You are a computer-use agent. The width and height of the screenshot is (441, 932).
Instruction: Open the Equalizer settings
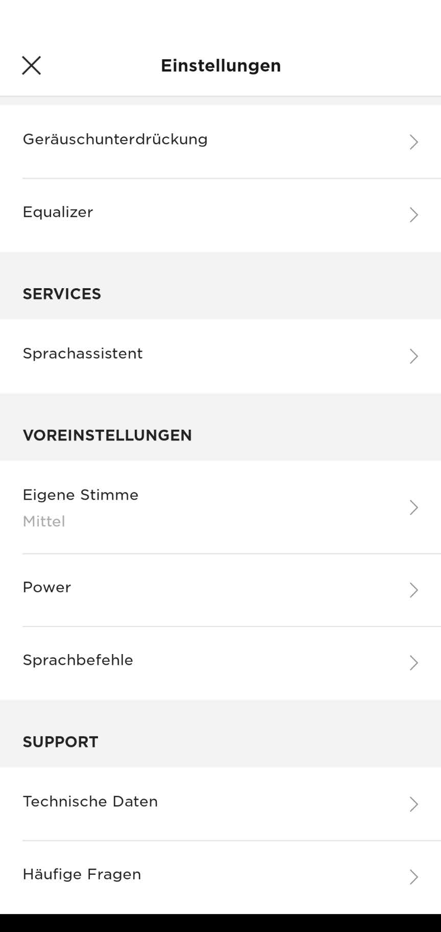coord(58,213)
